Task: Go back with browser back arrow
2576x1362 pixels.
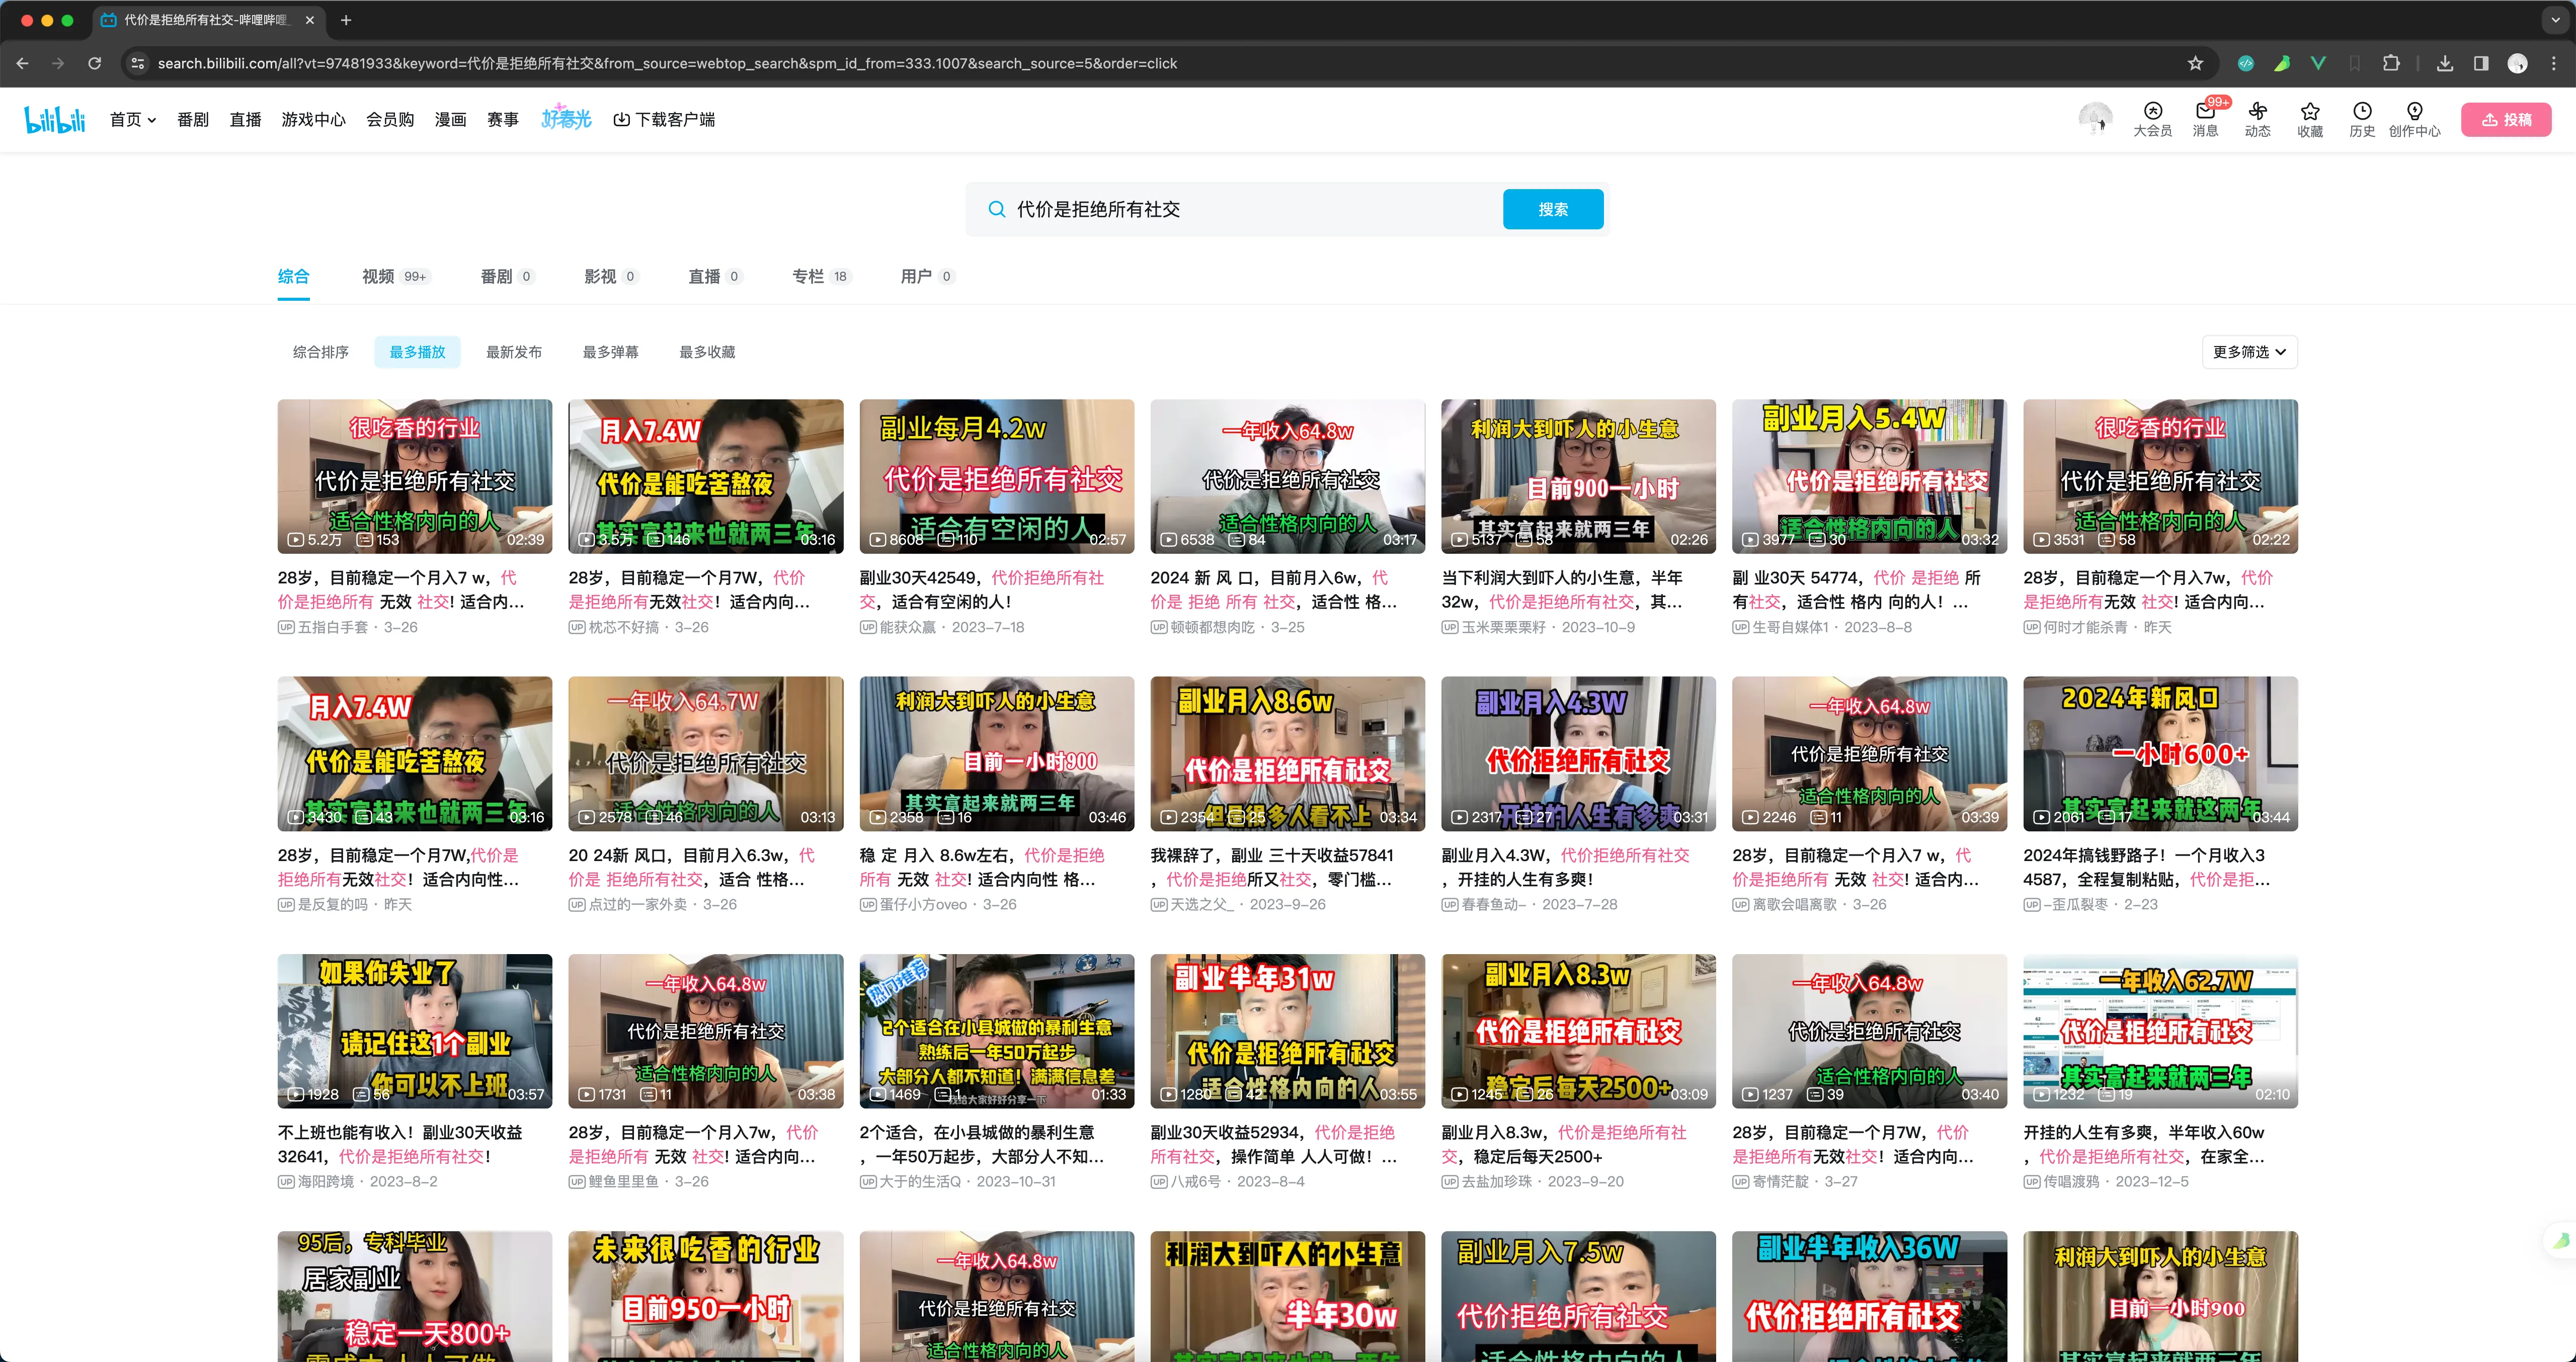Action: 22,63
